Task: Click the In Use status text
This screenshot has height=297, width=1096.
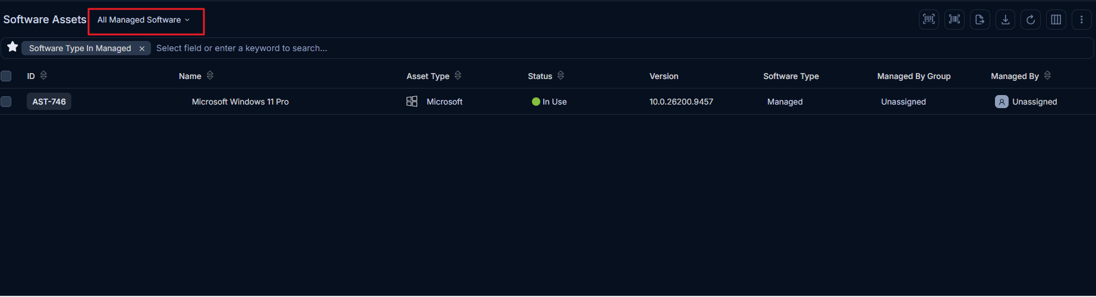Action: coord(555,102)
